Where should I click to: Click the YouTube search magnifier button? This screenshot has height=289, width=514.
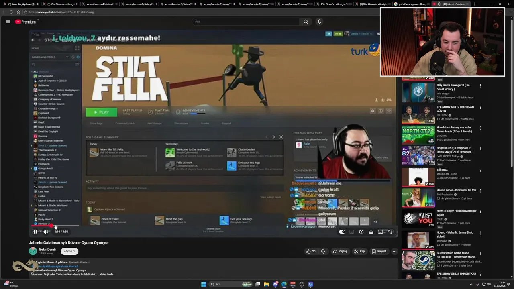pos(306,22)
